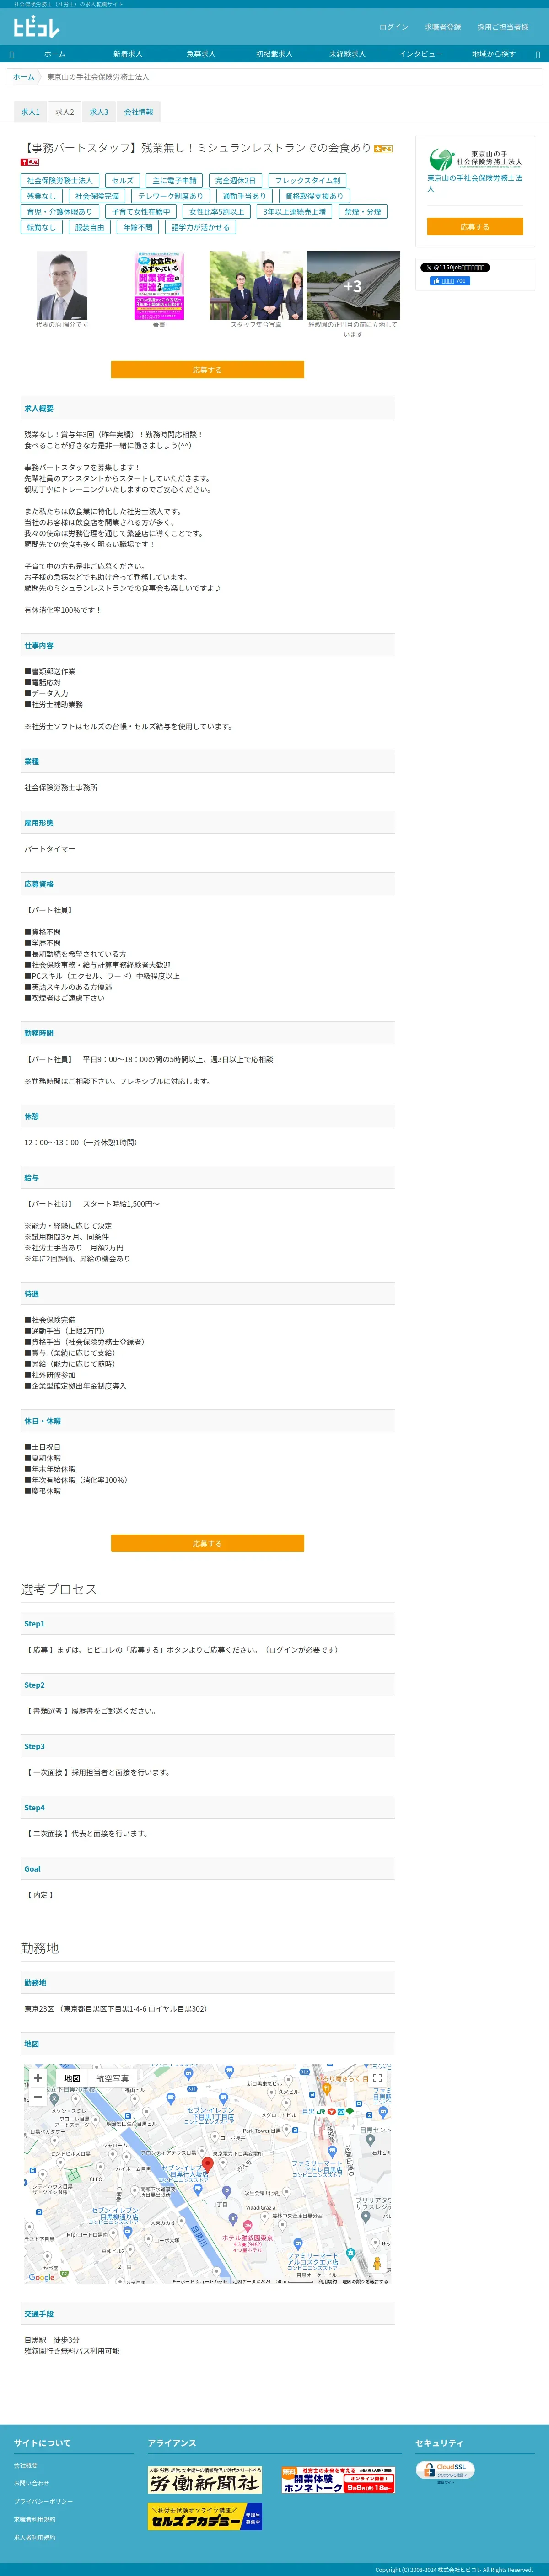Screen dimensions: 549x2576
Task: Open 求人者利用規約 footer link
Action: (35, 2537)
